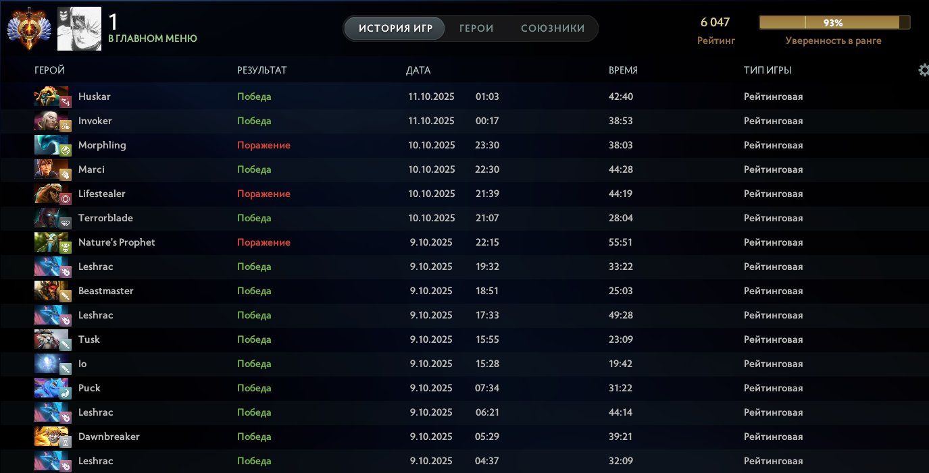Screen dimensions: 929x473
Task: Click the Terrorblade hero portrait
Action: pos(52,218)
